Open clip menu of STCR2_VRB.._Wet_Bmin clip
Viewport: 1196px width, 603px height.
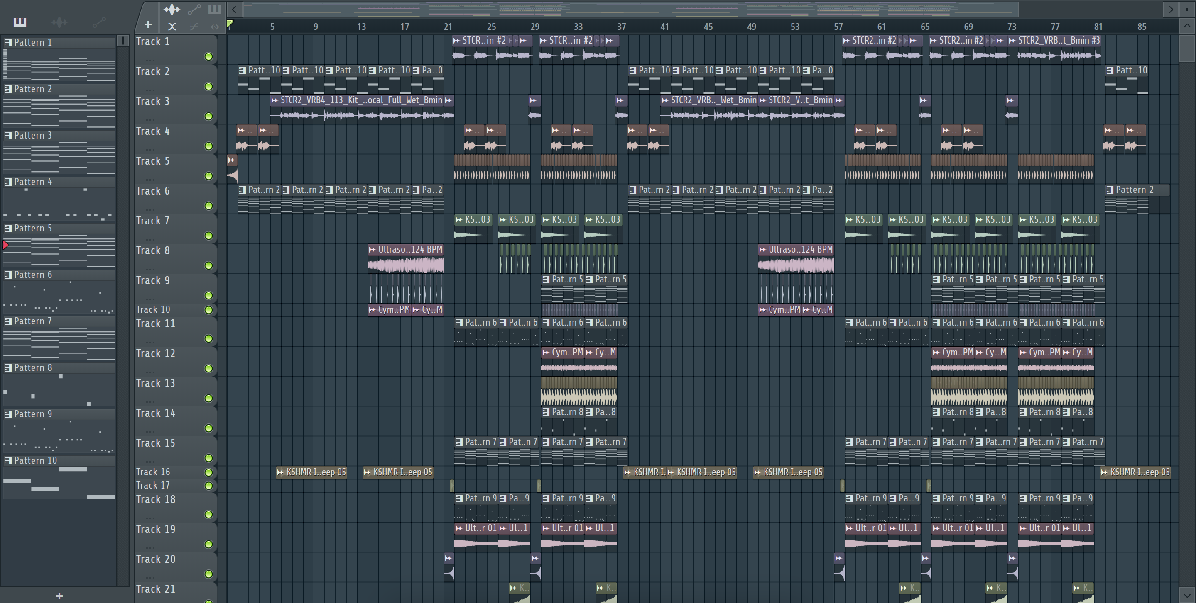point(665,100)
